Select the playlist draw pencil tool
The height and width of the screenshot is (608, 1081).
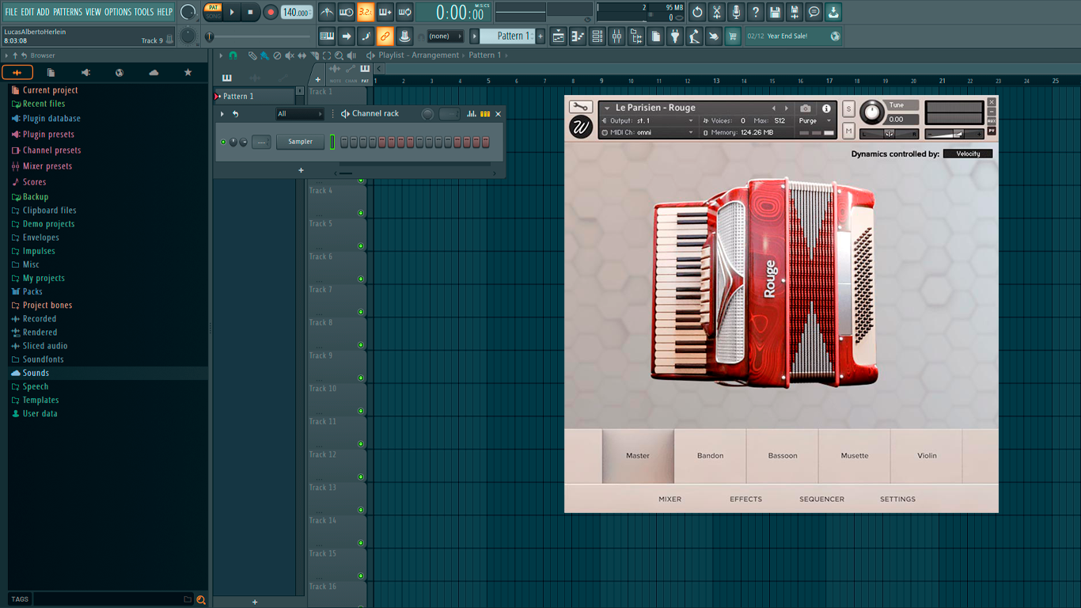[x=252, y=55]
